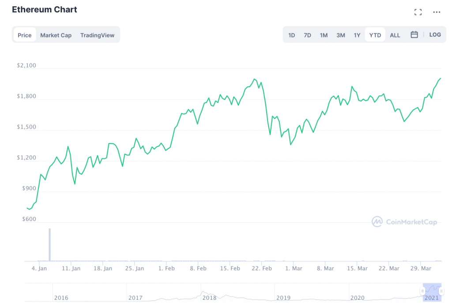Select the 1D time range
452x306 pixels.
point(292,35)
